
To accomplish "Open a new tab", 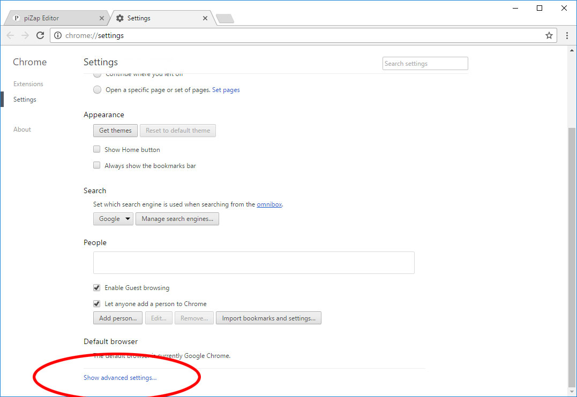I will 225,19.
